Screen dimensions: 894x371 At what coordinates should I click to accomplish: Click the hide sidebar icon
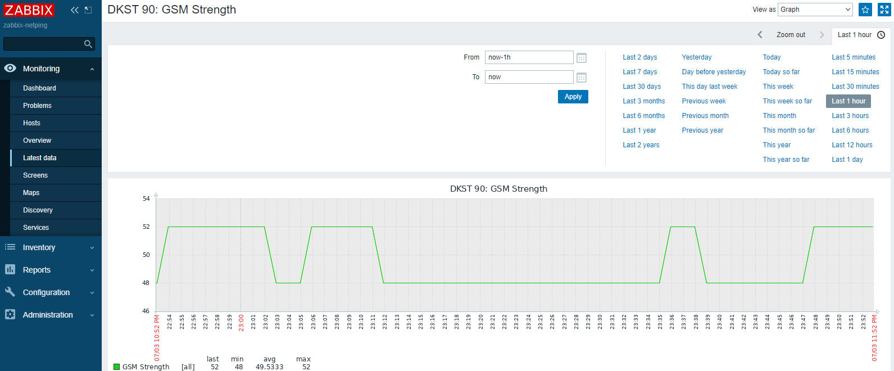coord(88,10)
